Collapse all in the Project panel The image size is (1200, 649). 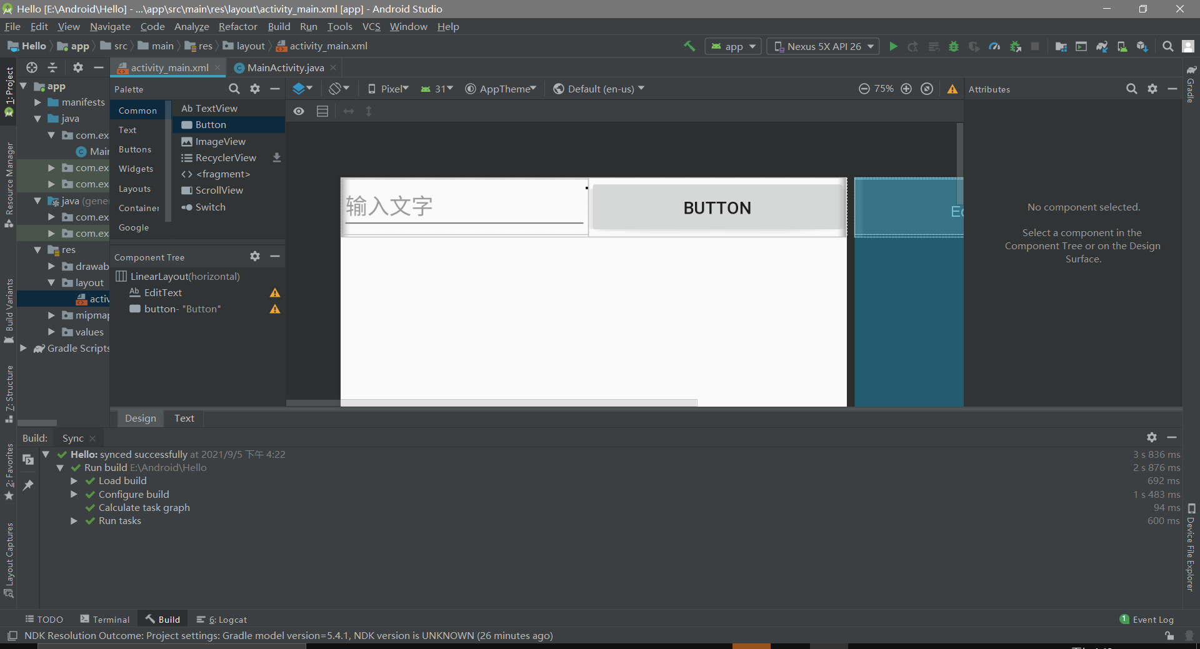[52, 67]
